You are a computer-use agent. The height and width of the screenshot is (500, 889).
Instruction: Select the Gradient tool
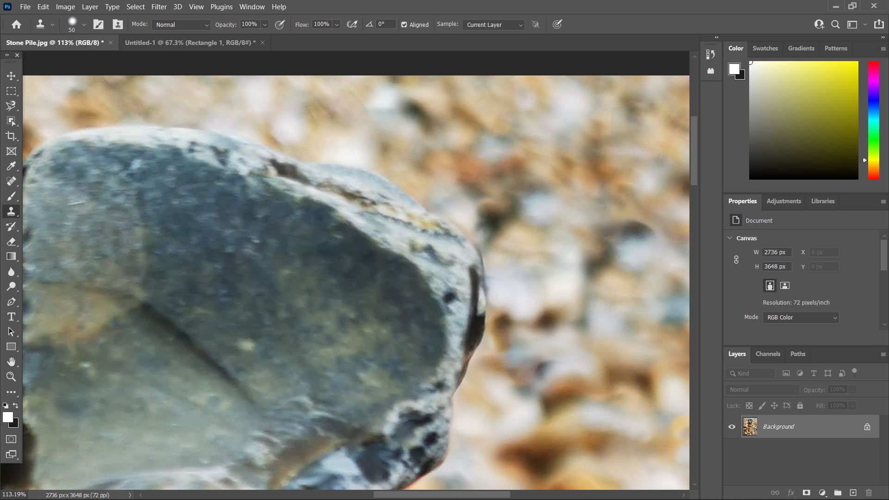pyautogui.click(x=11, y=256)
